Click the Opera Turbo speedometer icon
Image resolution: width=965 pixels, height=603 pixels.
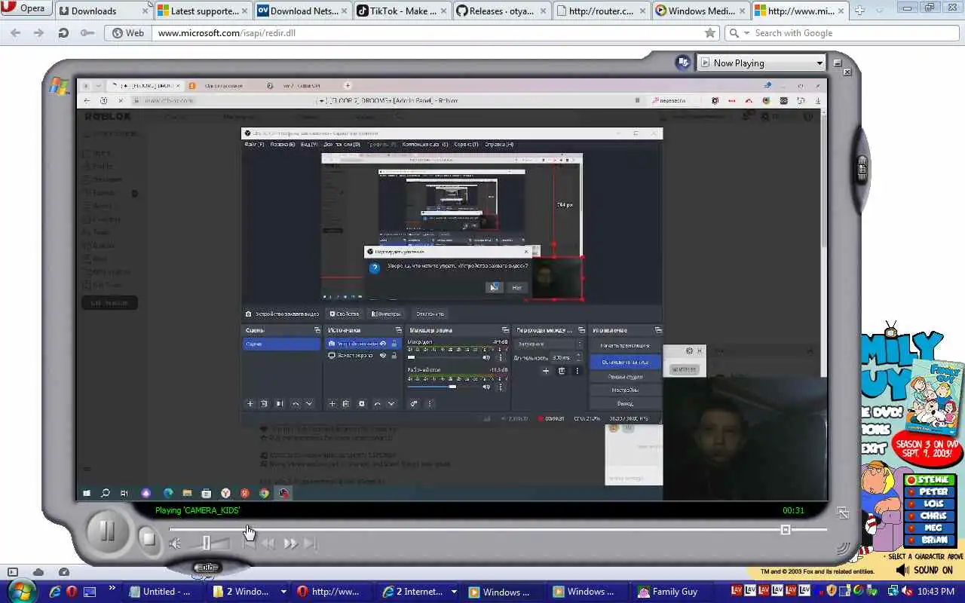64,572
